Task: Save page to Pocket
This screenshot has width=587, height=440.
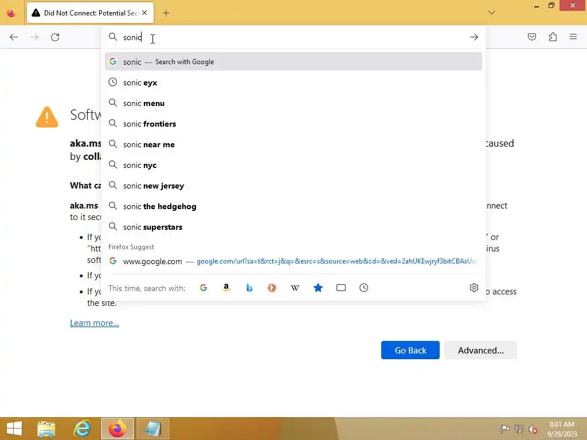Action: click(x=532, y=37)
